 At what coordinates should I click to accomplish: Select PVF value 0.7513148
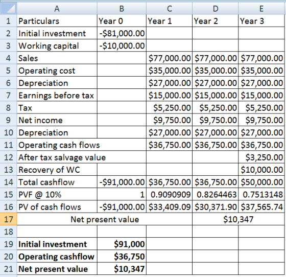(261, 194)
